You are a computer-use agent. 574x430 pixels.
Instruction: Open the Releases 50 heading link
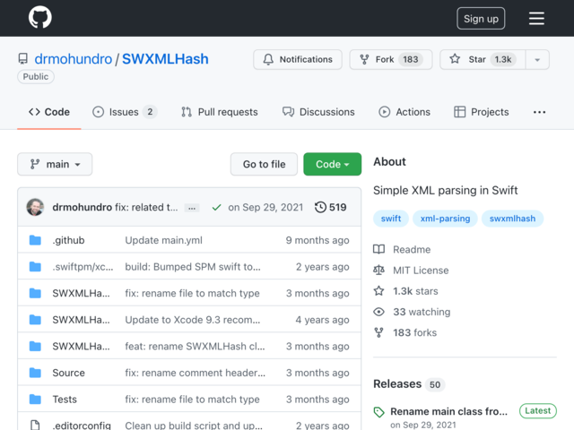click(x=409, y=384)
